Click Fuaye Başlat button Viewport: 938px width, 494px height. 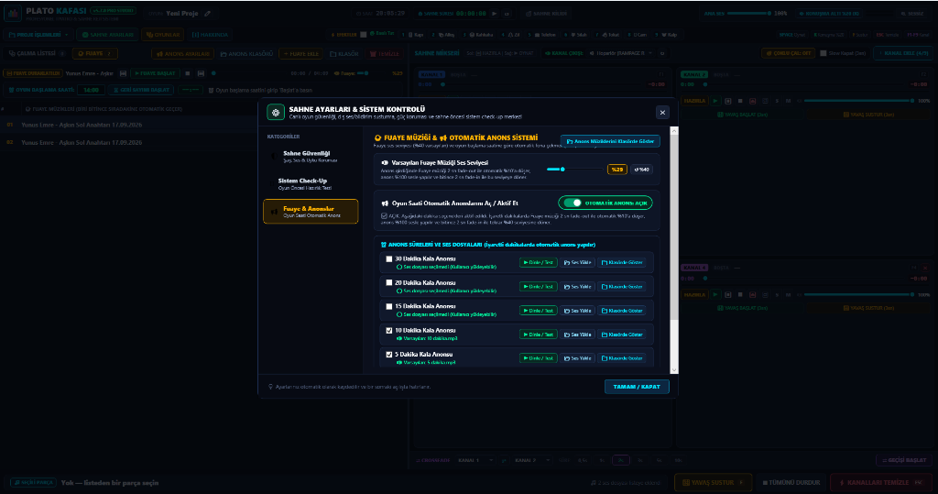tap(154, 73)
